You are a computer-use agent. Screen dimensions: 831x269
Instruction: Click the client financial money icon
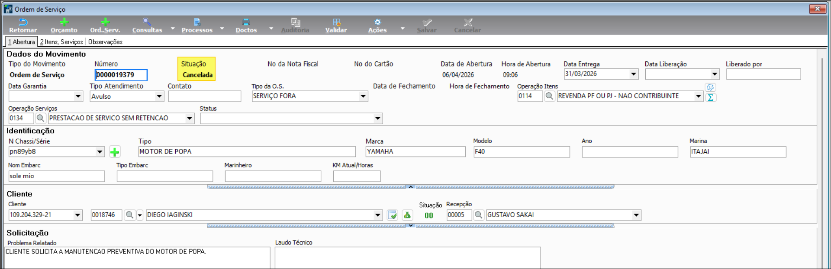point(407,215)
